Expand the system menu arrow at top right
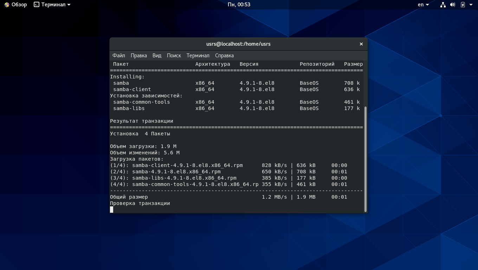 [x=471, y=5]
